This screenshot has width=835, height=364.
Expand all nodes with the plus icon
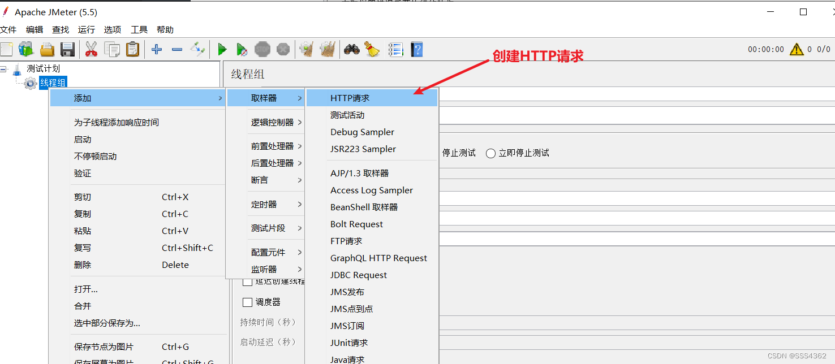pos(157,50)
